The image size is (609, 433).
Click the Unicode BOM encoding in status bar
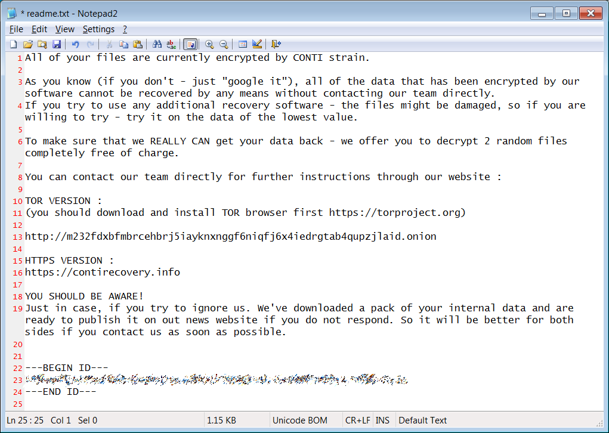pyautogui.click(x=300, y=420)
